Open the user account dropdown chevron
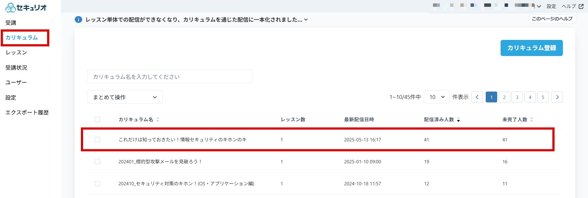This screenshot has width=588, height=198. pyautogui.click(x=539, y=6)
